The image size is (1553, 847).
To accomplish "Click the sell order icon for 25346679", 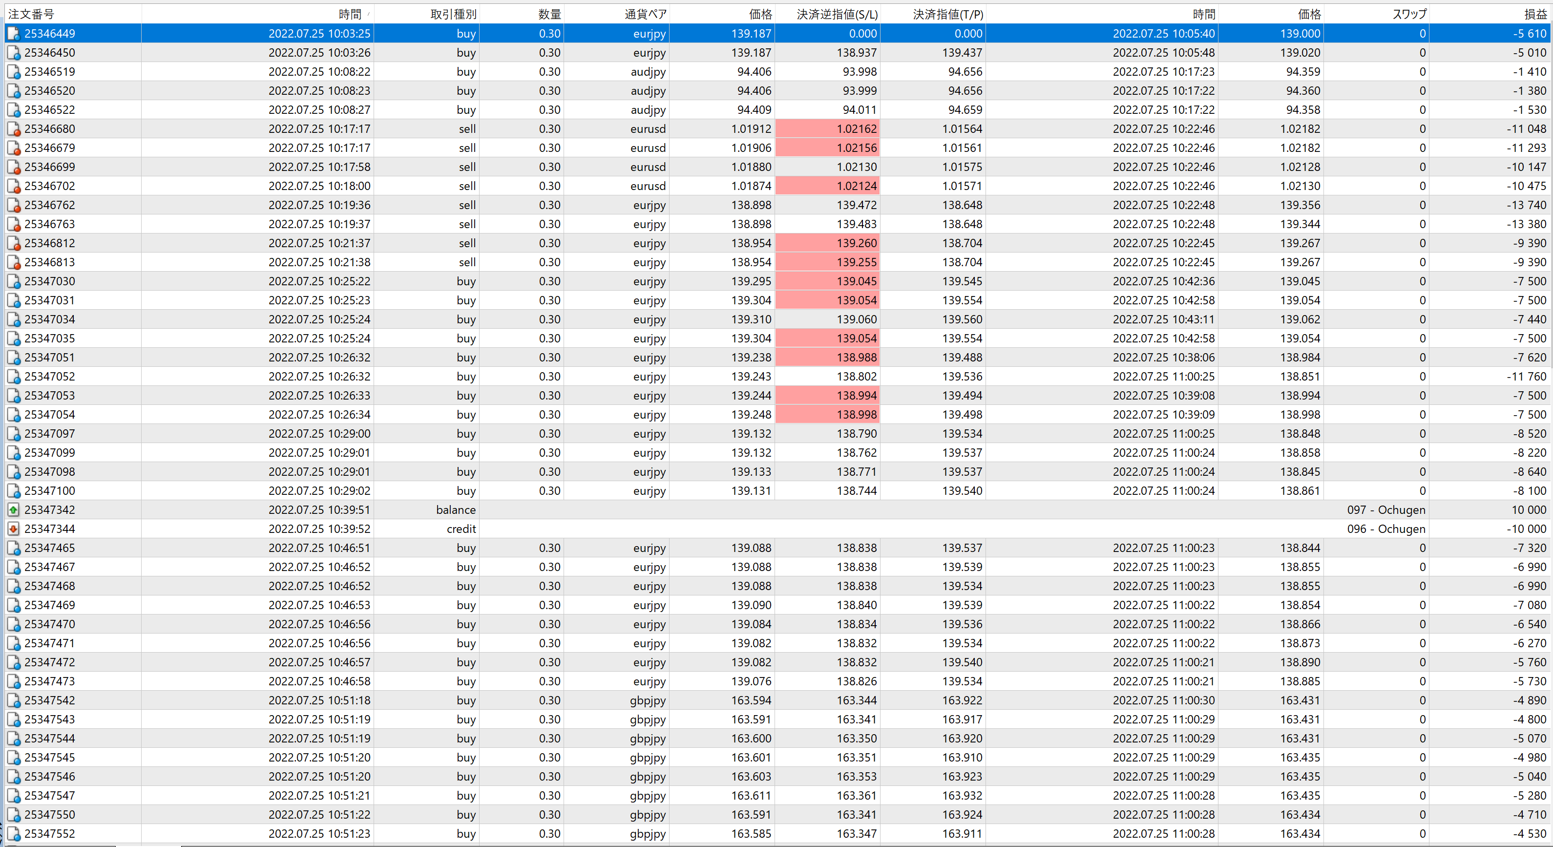I will coord(13,148).
